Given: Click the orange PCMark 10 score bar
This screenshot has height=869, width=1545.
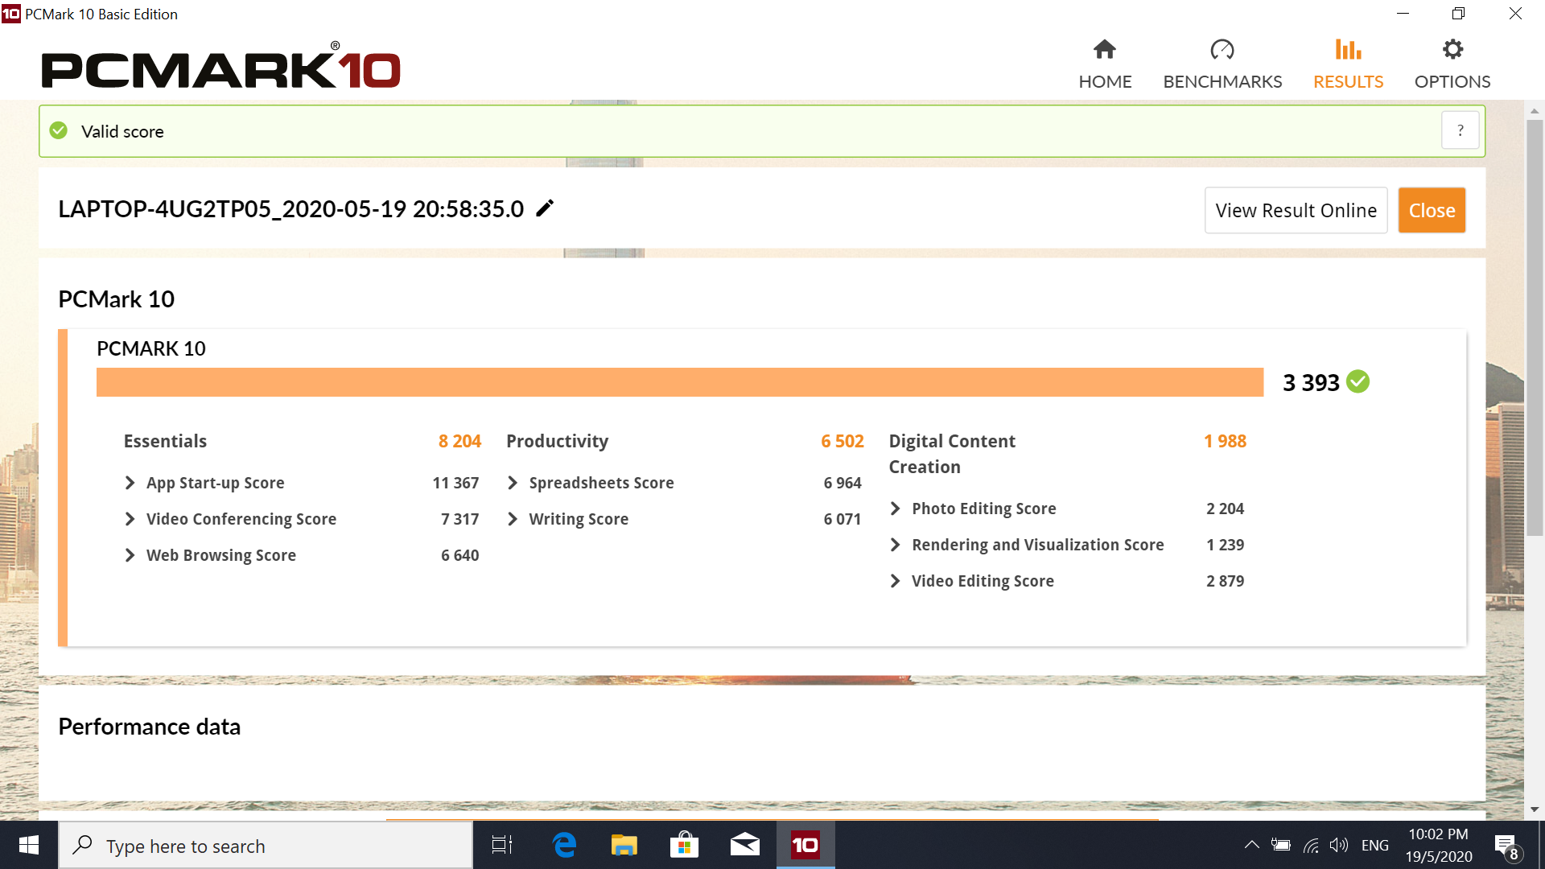Looking at the screenshot, I should (680, 382).
